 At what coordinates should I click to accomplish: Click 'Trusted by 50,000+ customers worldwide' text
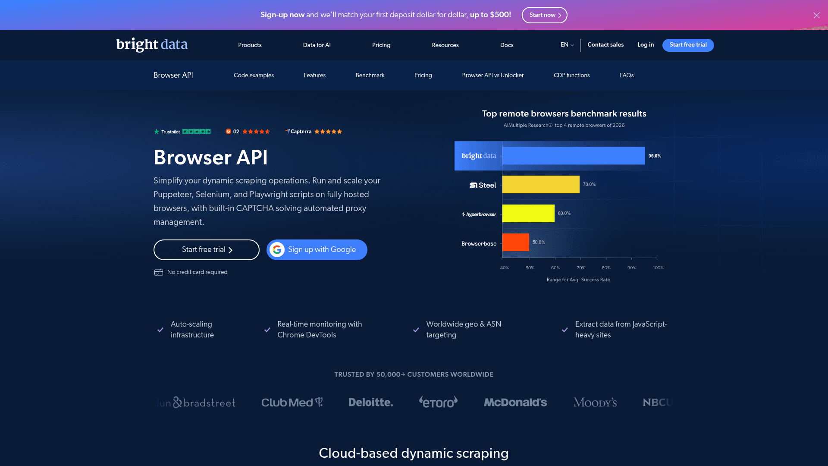pyautogui.click(x=414, y=375)
